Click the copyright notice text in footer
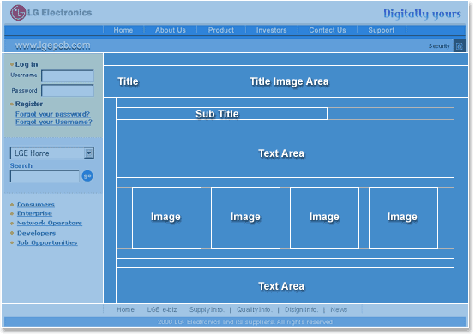The image size is (475, 335). point(246,321)
